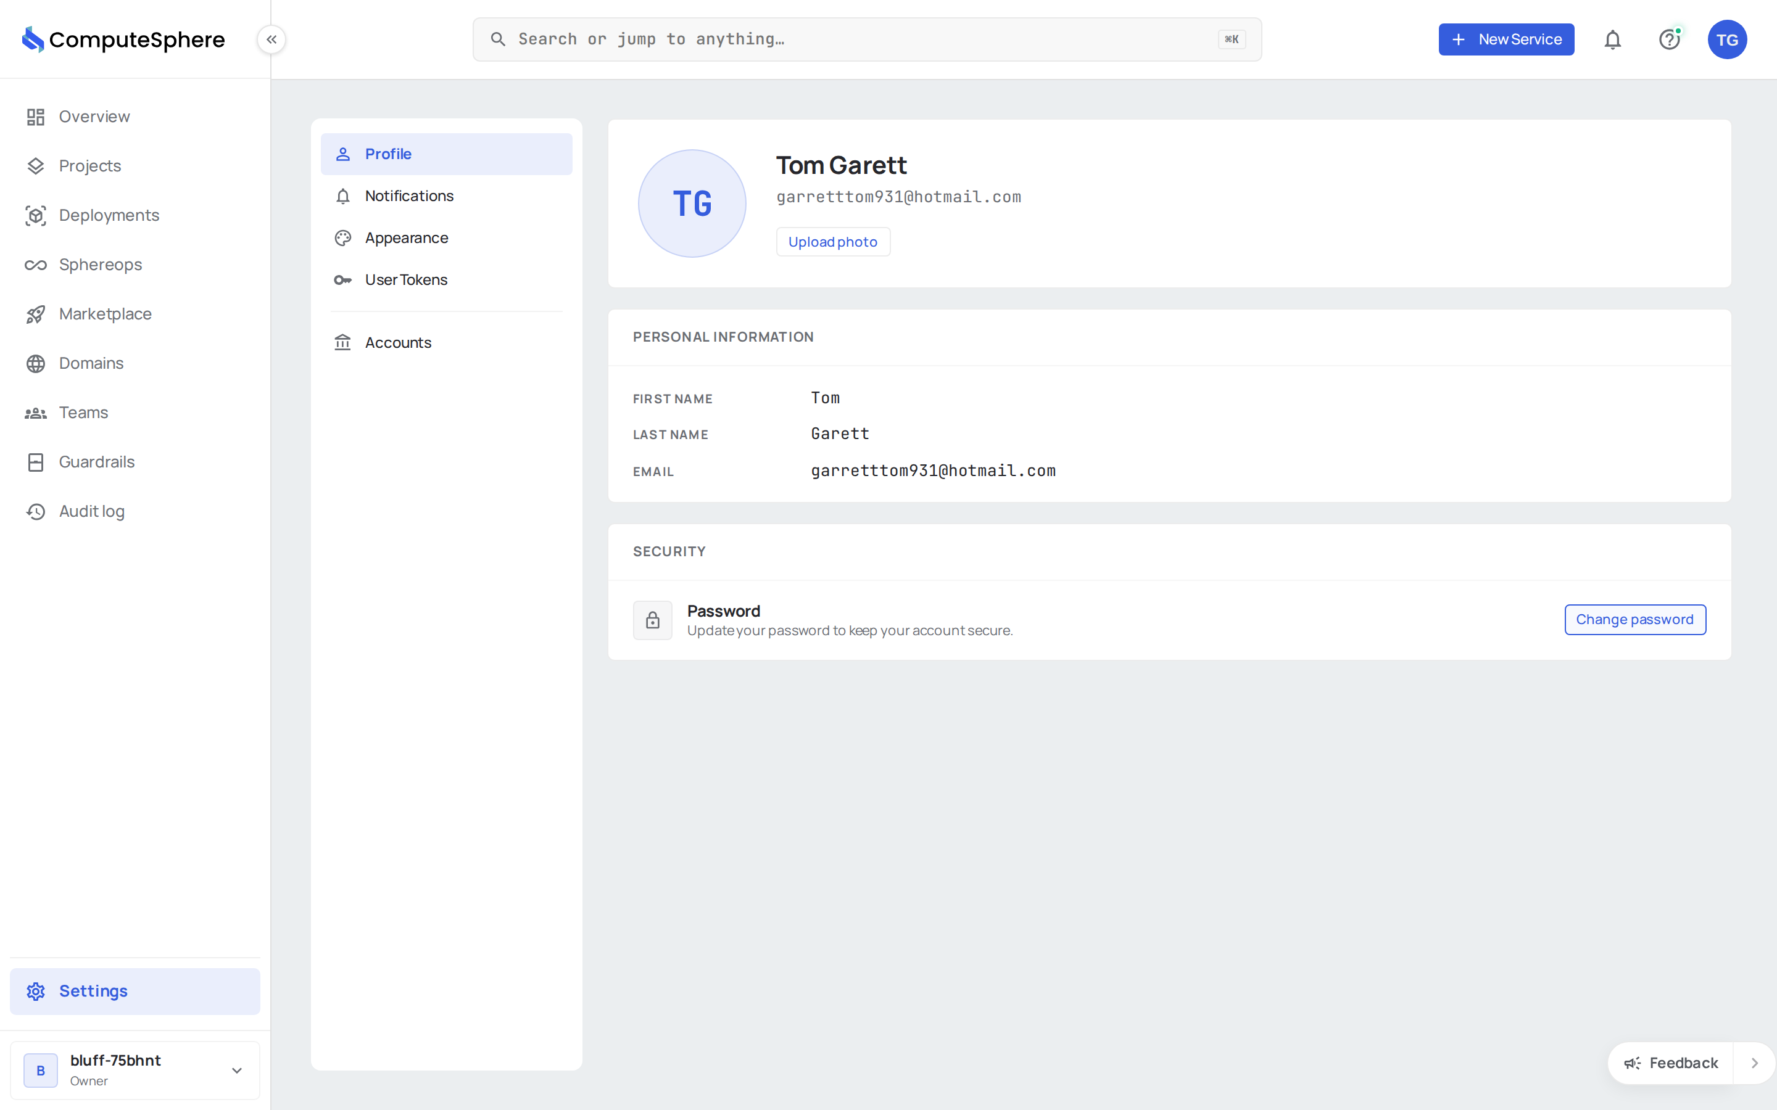Viewport: 1777px width, 1110px height.
Task: Switch to Notifications settings tab
Action: [447, 196]
